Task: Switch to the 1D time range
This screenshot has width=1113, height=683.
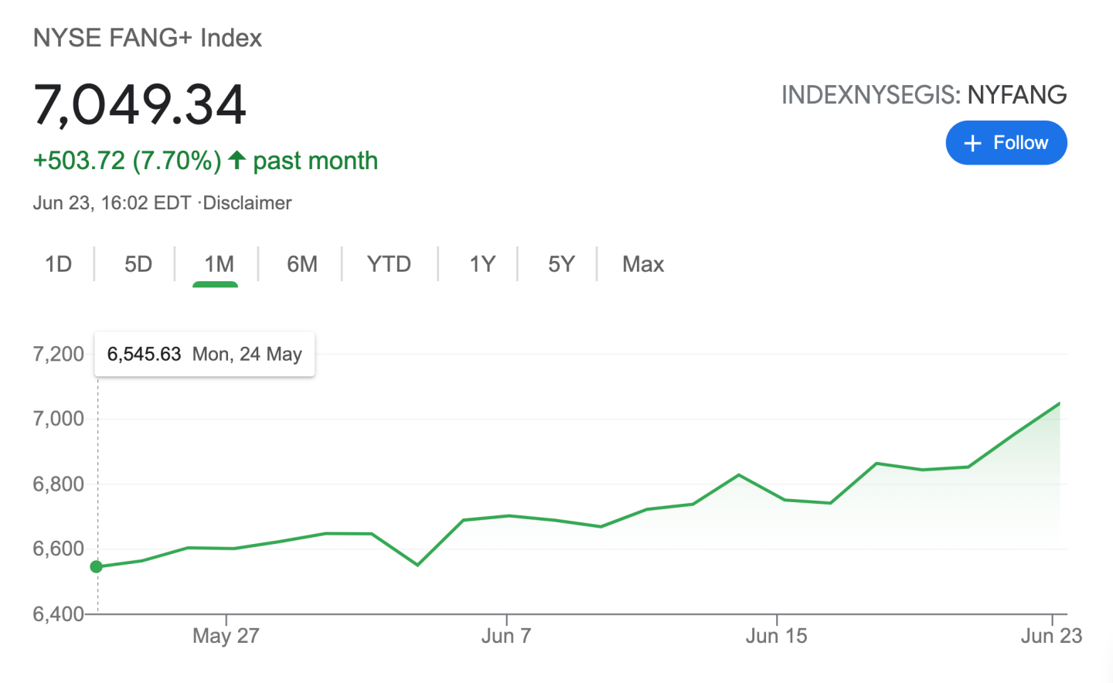Action: 58,264
